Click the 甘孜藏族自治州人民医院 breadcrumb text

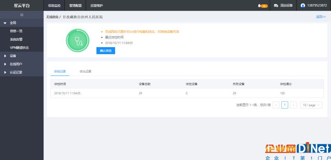pyautogui.click(x=83, y=17)
